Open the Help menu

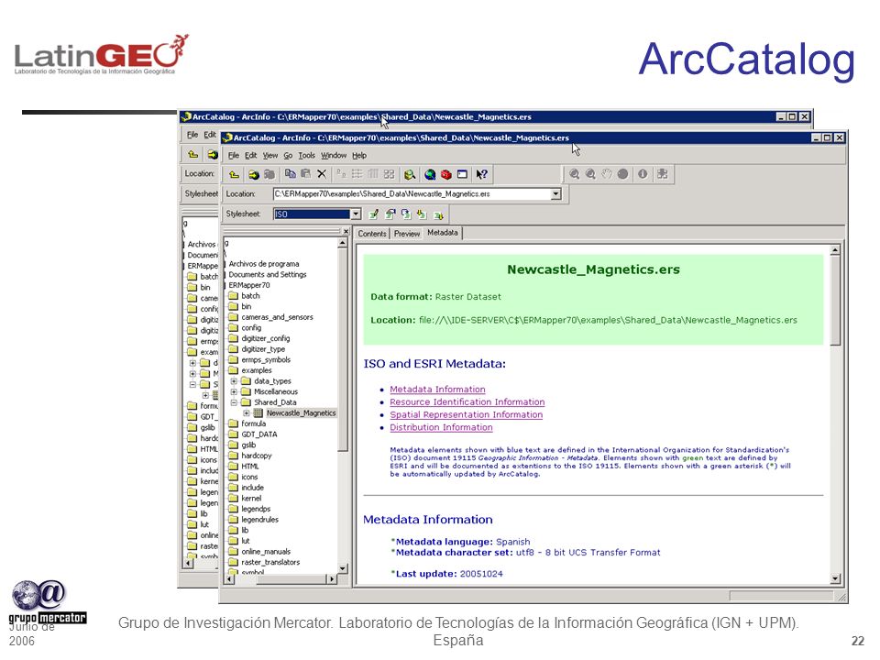pyautogui.click(x=359, y=156)
